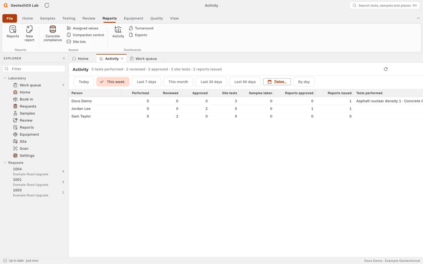The width and height of the screenshot is (423, 264).
Task: Select Last 7 days range
Action: (146, 82)
